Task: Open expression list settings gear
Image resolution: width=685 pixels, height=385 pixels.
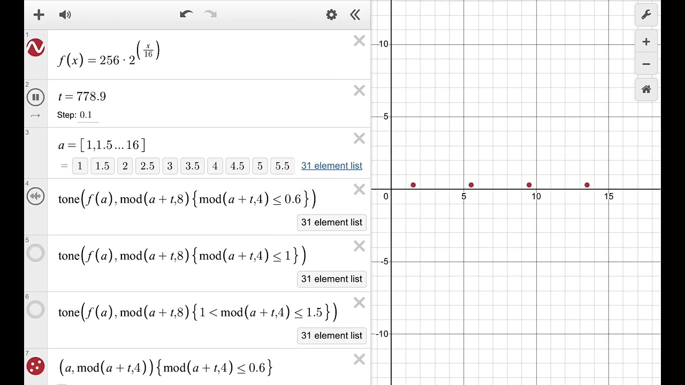Action: pos(332,14)
